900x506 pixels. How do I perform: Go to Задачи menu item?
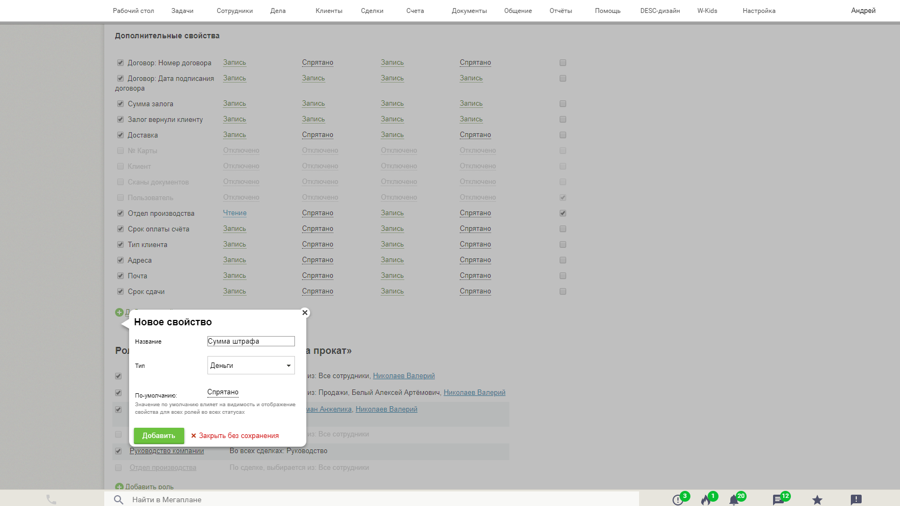coord(183,11)
